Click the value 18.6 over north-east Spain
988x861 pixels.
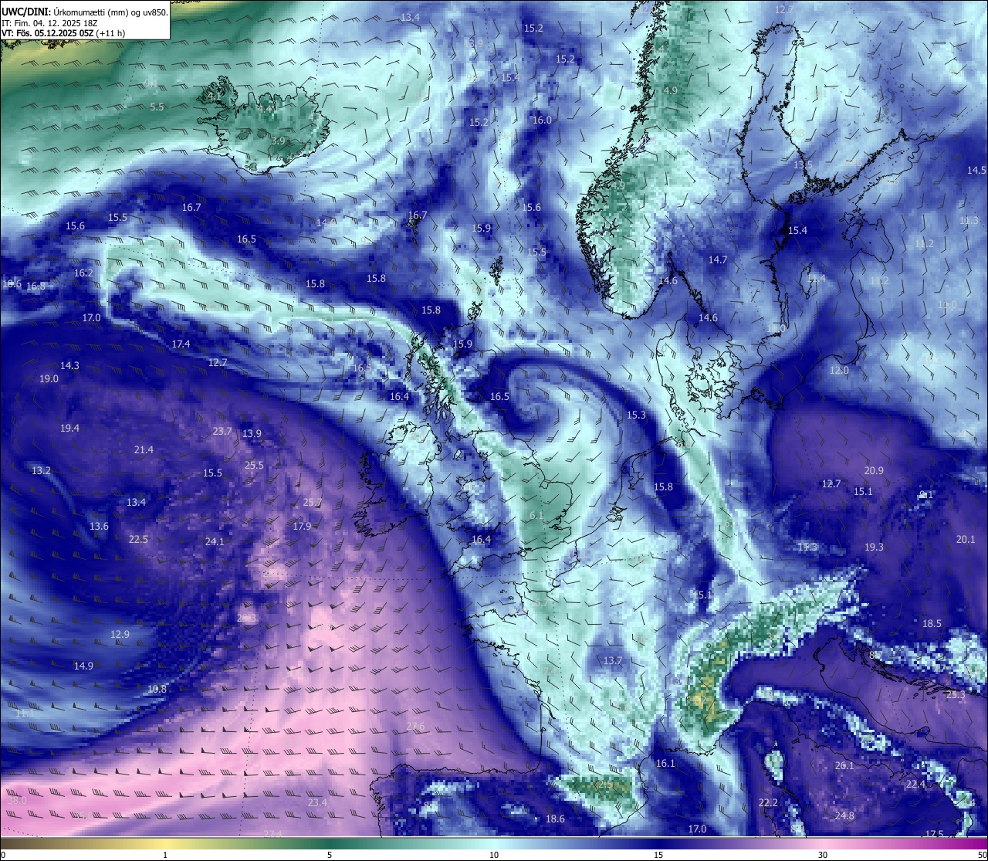click(555, 819)
